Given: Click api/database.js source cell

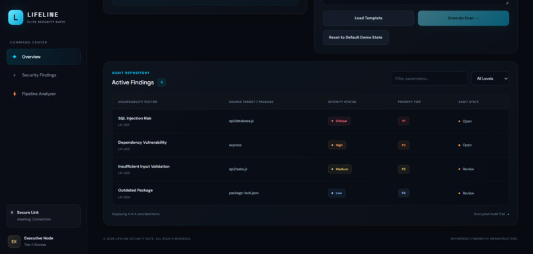Looking at the screenshot, I should [241, 121].
